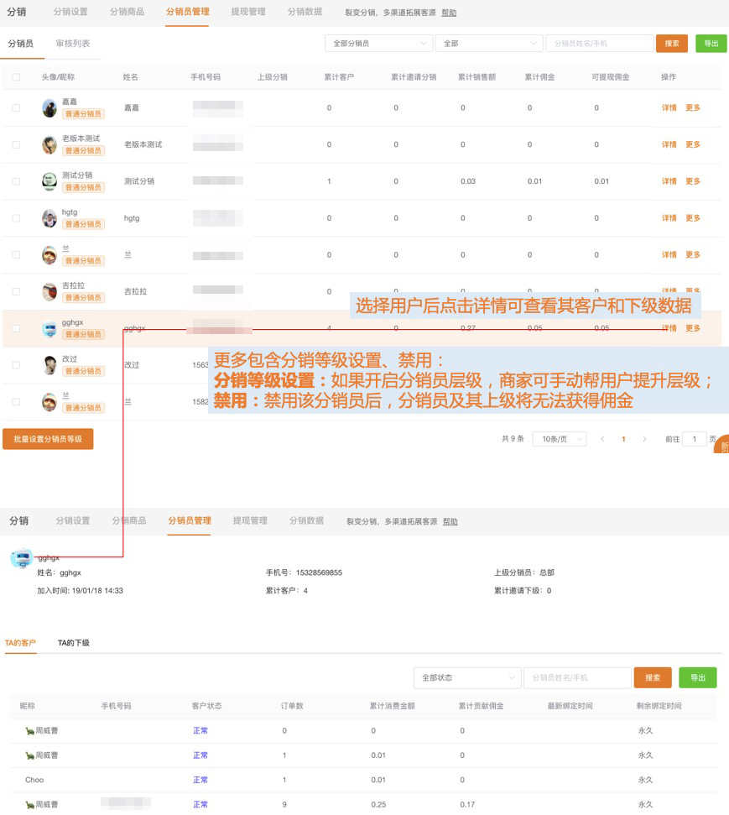Viewport: 729px width, 815px height.
Task: Switch to the 审核列表 tab
Action: click(73, 44)
